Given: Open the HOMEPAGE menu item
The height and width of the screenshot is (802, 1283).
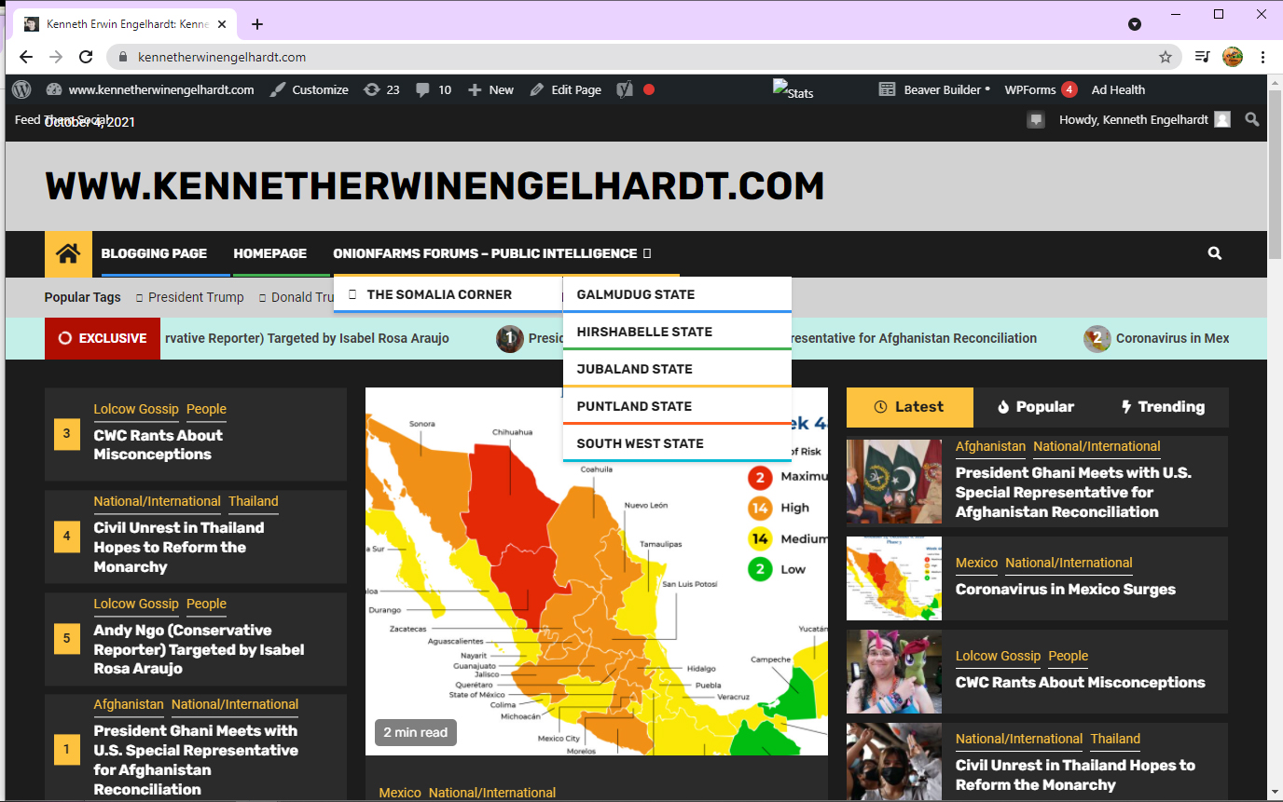Looking at the screenshot, I should click(270, 253).
